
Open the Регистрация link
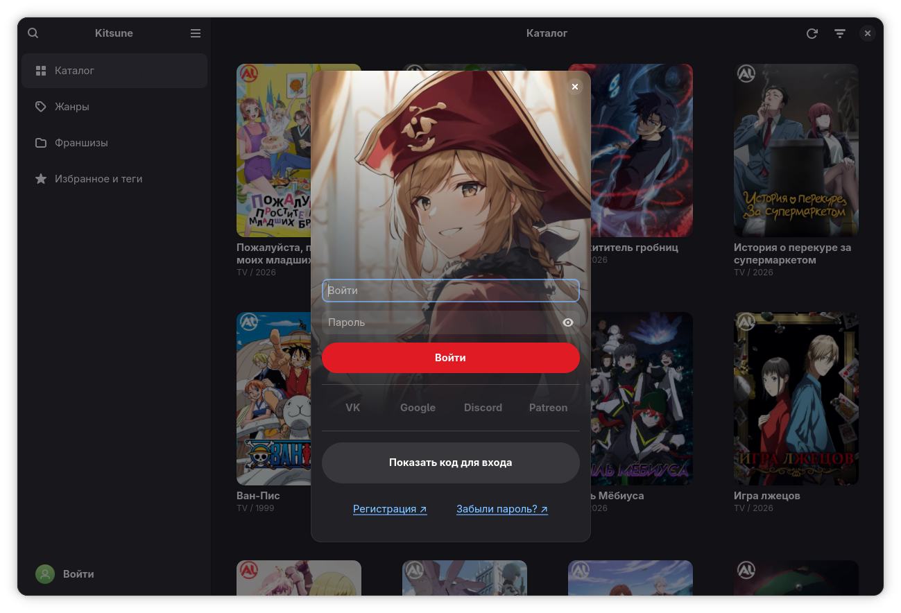click(x=390, y=509)
